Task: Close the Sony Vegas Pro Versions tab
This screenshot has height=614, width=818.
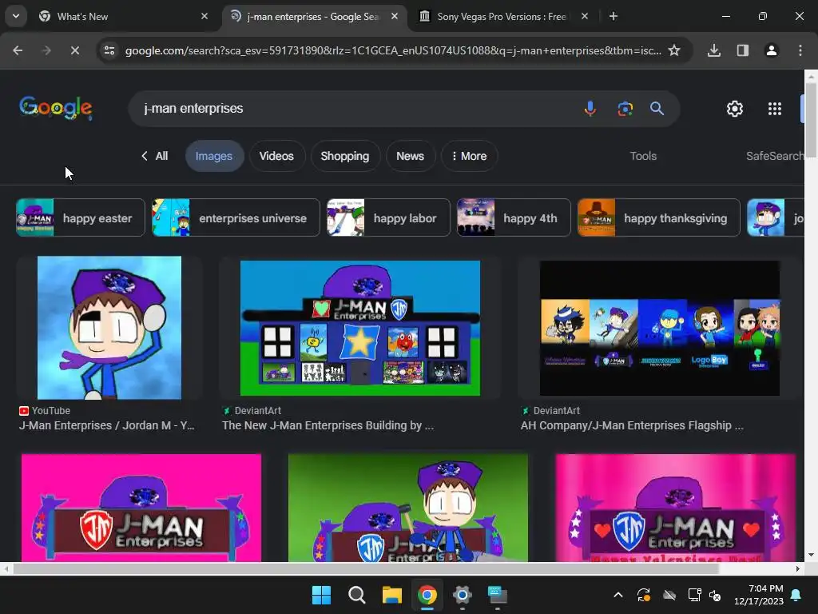Action: [x=584, y=17]
